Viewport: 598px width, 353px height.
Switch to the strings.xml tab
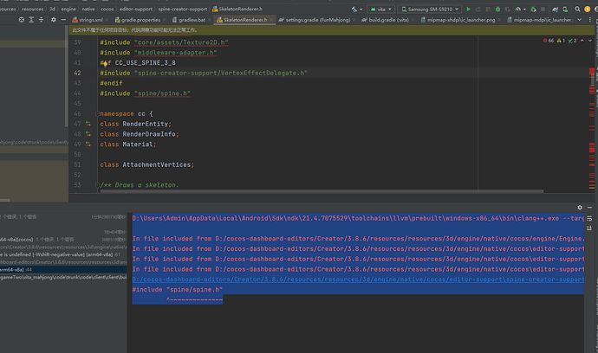(90, 20)
